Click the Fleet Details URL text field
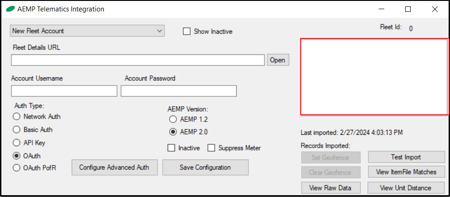 pos(138,60)
